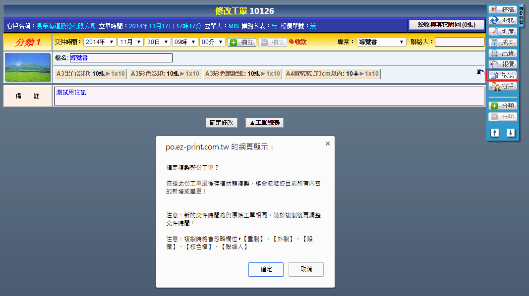The width and height of the screenshot is (529, 296).
Task: Open the 報價 quotation button
Action: 503,64
